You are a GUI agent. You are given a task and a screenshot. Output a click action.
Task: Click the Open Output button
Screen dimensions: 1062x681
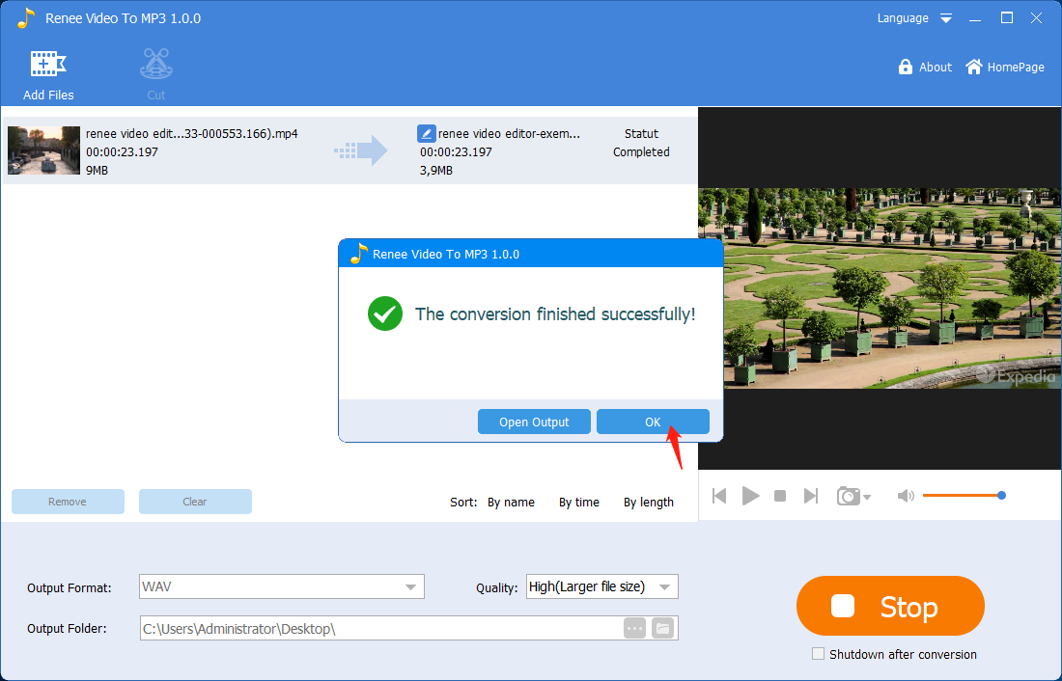pos(534,422)
